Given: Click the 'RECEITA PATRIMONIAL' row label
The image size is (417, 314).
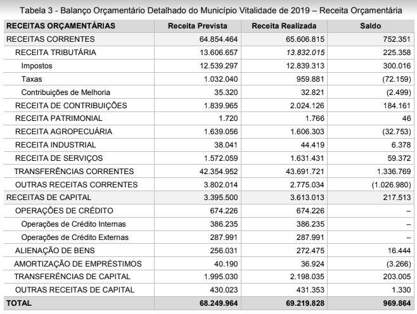Looking at the screenshot, I should click(x=58, y=118).
